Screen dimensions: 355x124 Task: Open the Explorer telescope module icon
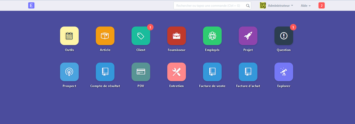(x=284, y=72)
